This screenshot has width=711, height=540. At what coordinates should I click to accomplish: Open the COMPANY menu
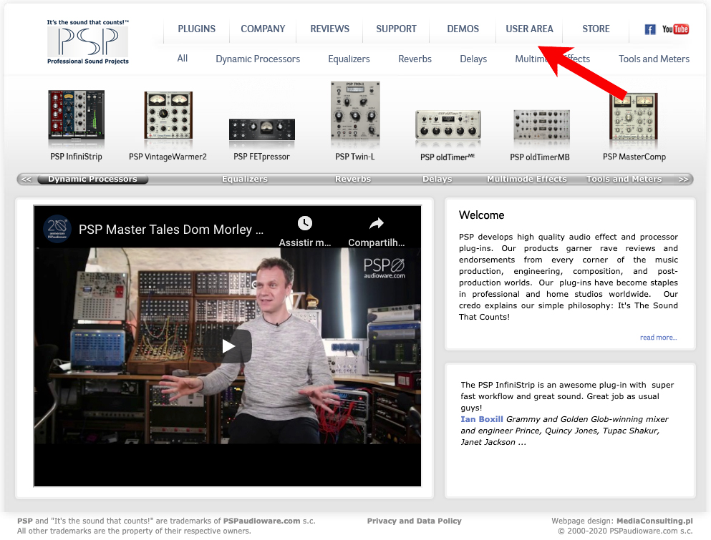point(263,29)
